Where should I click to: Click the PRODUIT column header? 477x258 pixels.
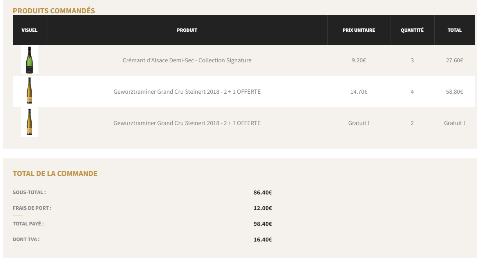pos(187,30)
